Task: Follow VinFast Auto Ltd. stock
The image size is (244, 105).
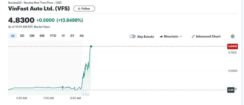Action: tap(84, 9)
